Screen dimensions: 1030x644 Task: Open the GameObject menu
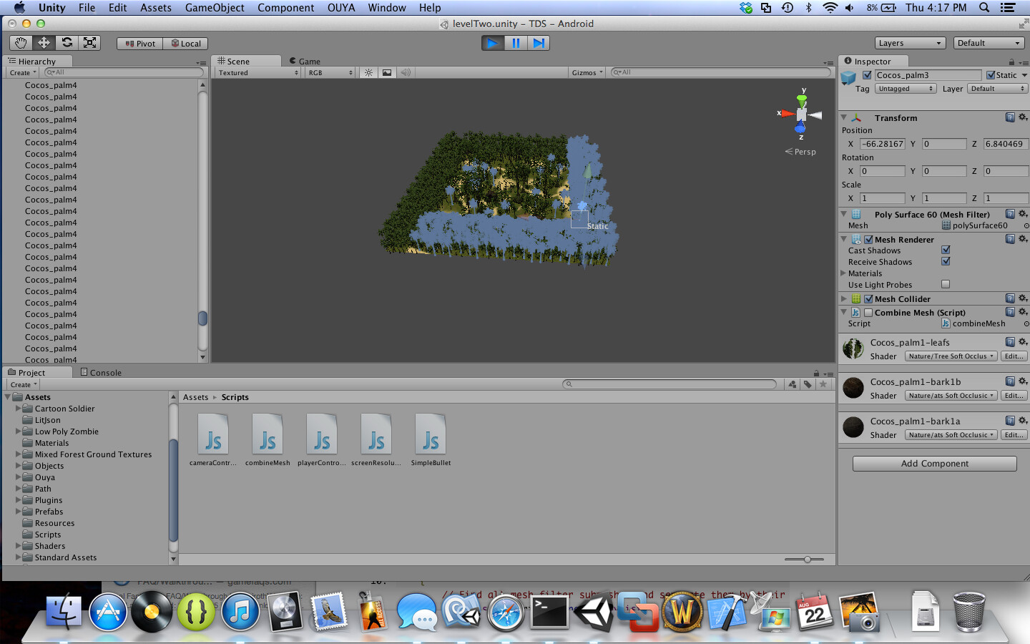(x=214, y=8)
